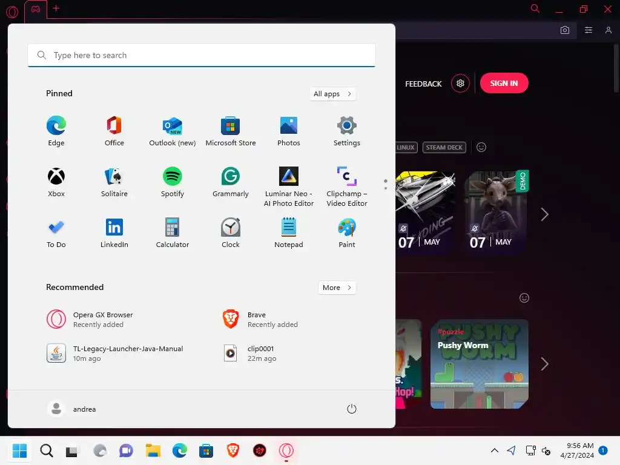
Task: Click muted volume tray icon
Action: pos(546,450)
